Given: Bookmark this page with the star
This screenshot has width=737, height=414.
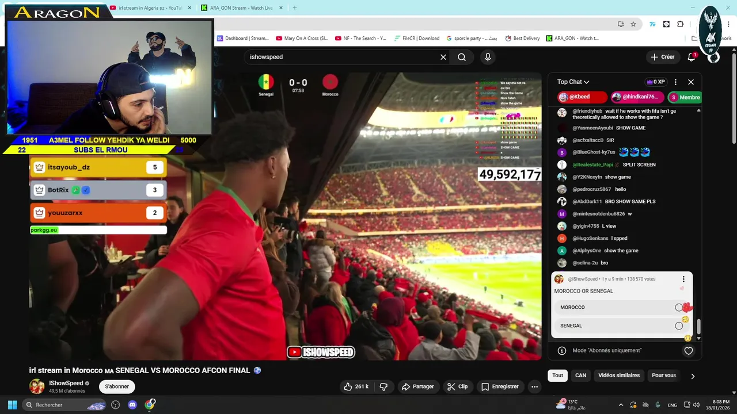Looking at the screenshot, I should coord(633,24).
